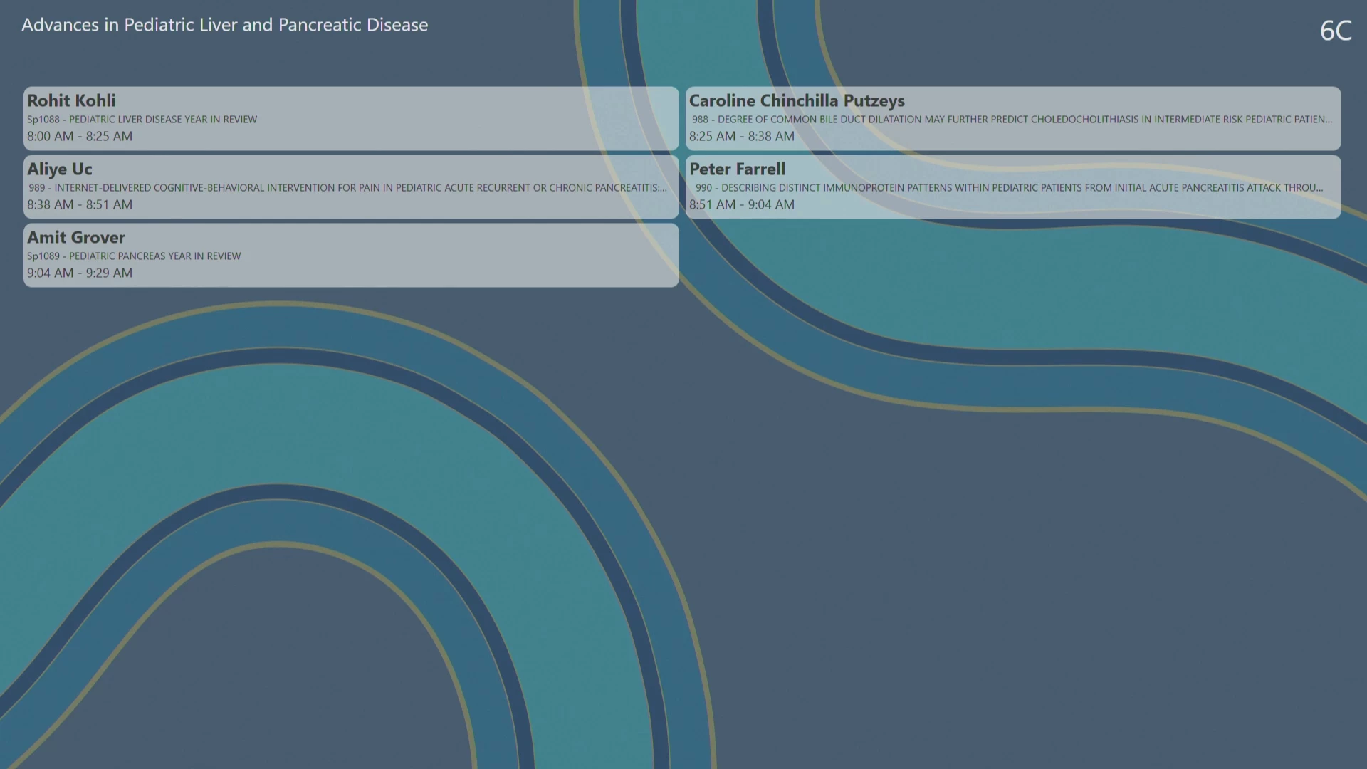Click the 8:00 AM - 8:25 AM time
The height and width of the screenshot is (769, 1367).
coord(80,136)
